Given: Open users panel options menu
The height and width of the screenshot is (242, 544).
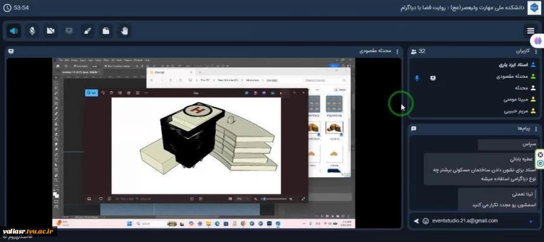Looking at the screenshot, I should [x=536, y=51].
